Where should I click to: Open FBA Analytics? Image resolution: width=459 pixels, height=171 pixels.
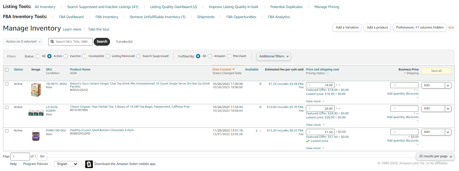tap(279, 17)
